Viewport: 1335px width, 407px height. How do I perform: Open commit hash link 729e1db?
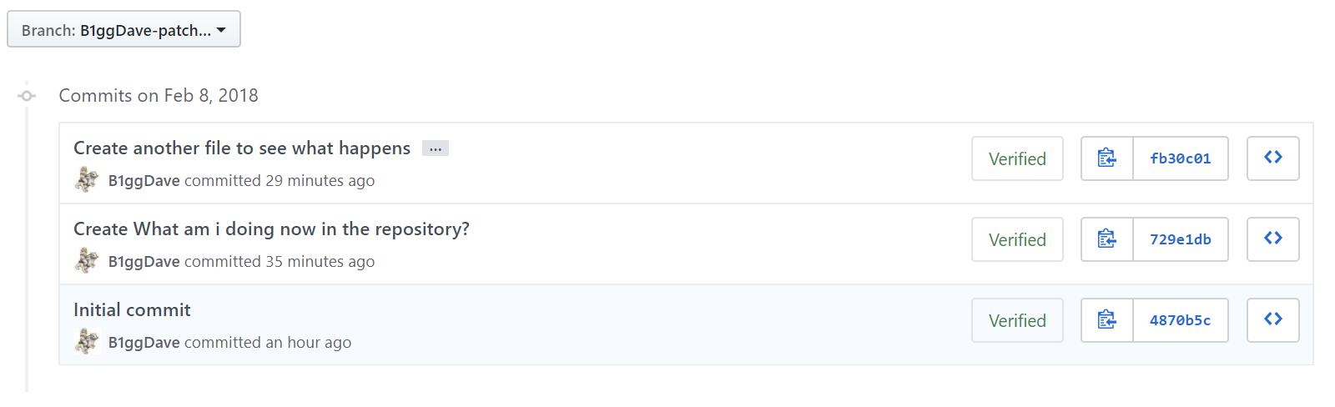[1181, 239]
